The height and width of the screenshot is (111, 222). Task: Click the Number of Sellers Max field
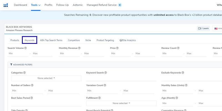[63, 91]
